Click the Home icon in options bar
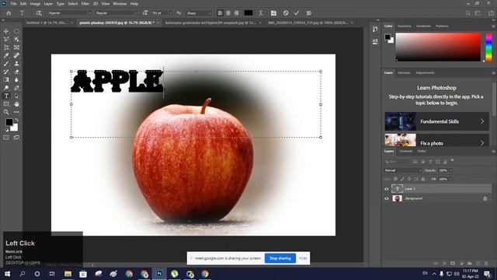 click(x=9, y=13)
